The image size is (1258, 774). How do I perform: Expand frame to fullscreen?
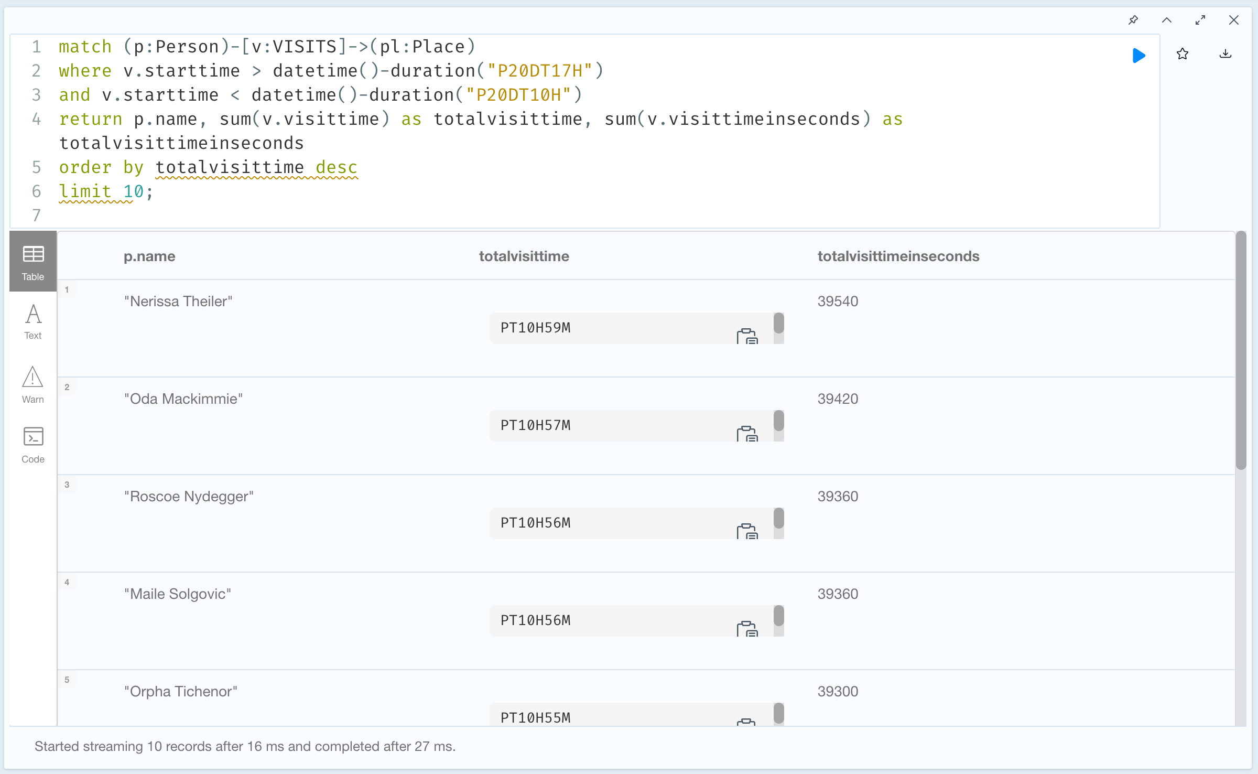[x=1200, y=20]
